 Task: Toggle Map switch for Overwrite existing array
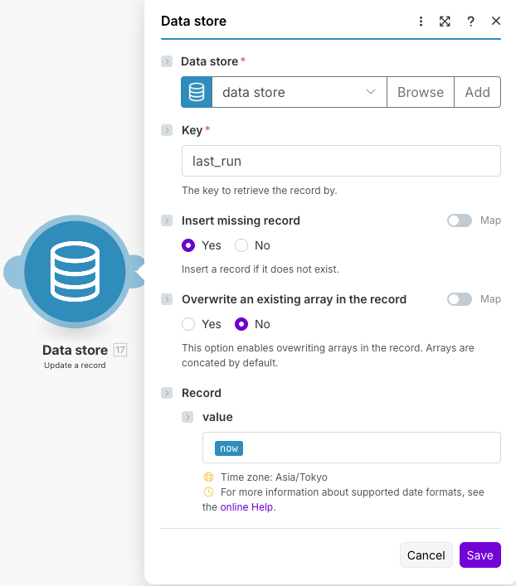tap(459, 299)
